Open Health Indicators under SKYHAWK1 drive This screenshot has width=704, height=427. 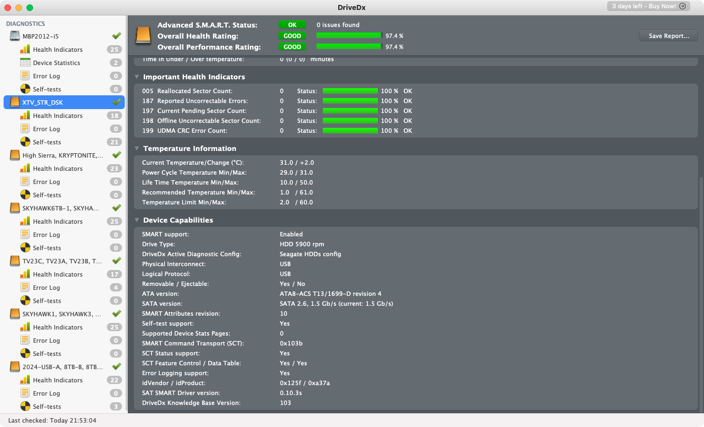click(57, 327)
